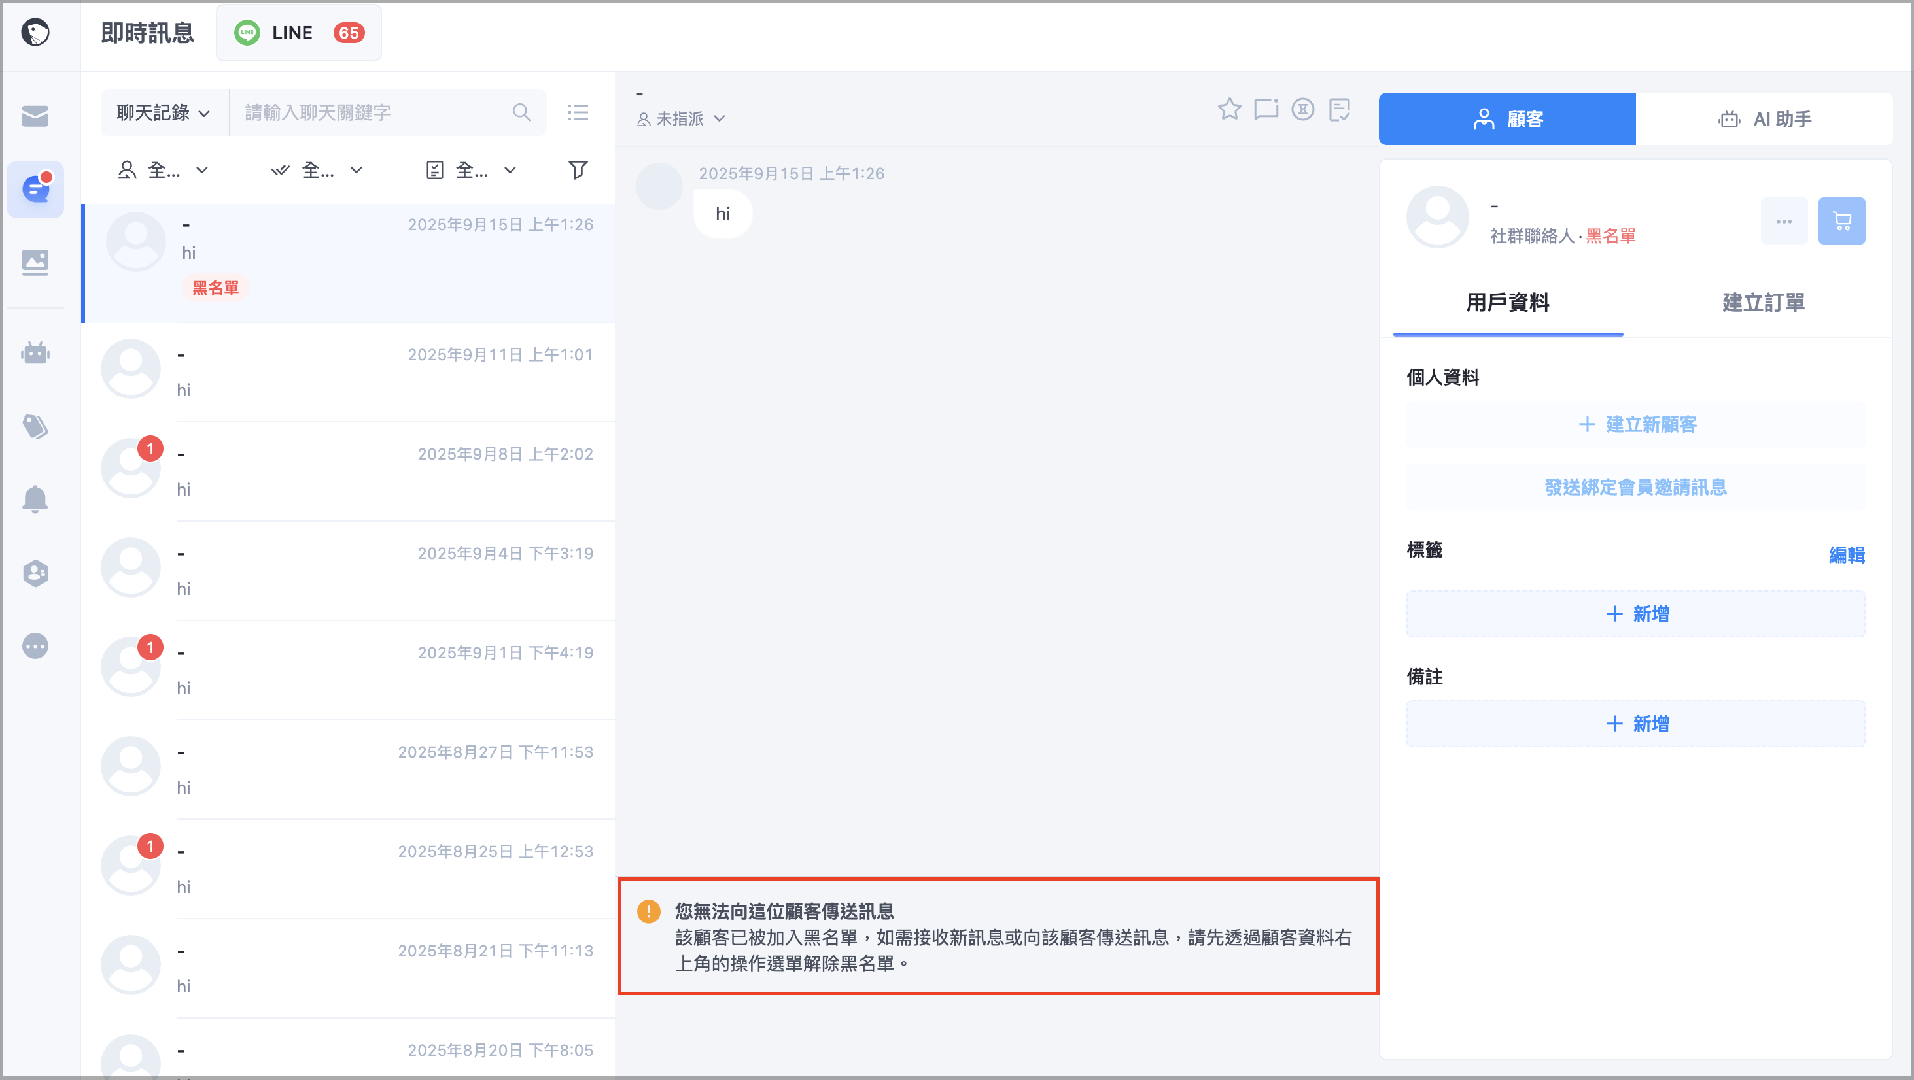Click the app logo in top-left corner

click(35, 32)
